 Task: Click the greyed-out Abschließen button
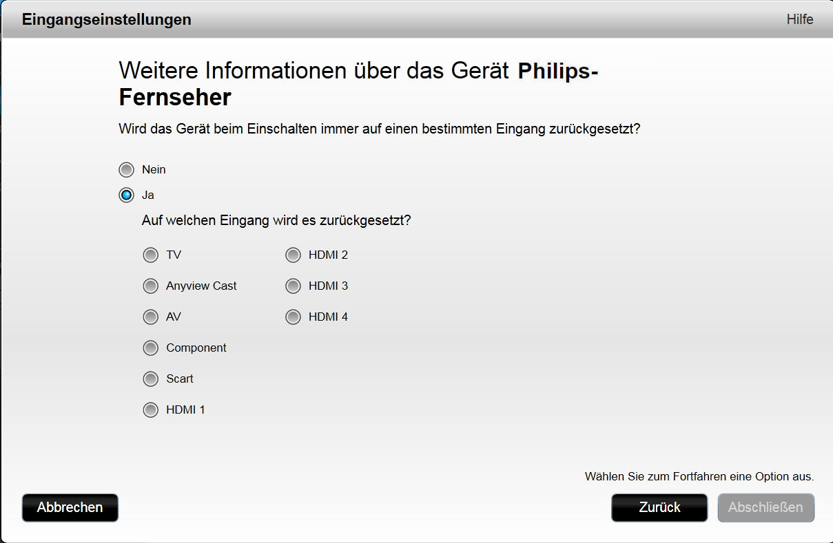pyautogui.click(x=766, y=507)
